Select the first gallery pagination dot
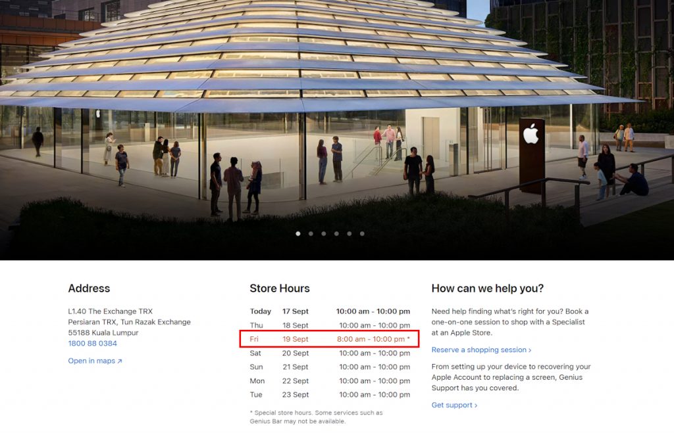 pos(298,233)
